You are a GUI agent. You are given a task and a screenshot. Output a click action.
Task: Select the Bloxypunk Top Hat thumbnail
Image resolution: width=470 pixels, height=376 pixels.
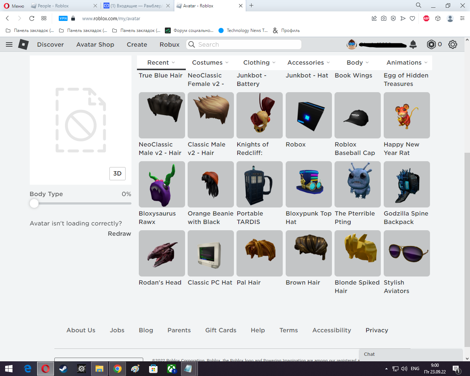[309, 184]
